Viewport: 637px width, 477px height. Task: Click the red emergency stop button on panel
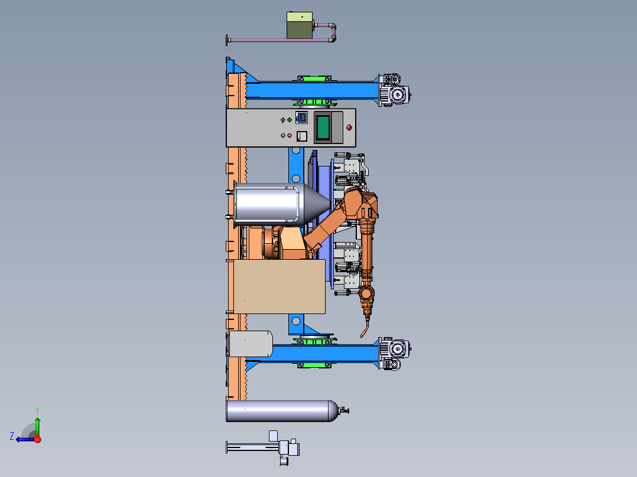pos(349,128)
